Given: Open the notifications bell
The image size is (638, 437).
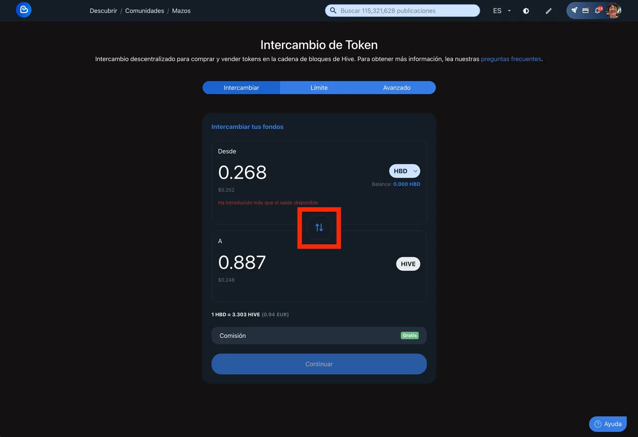Looking at the screenshot, I should (598, 10).
